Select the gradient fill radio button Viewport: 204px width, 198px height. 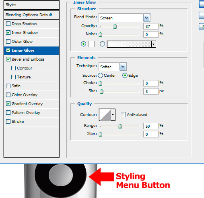[102, 44]
